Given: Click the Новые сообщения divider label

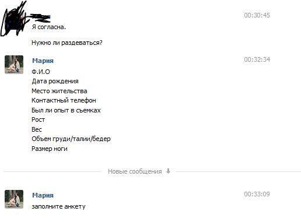Looking at the screenshot, I should pos(135,171).
